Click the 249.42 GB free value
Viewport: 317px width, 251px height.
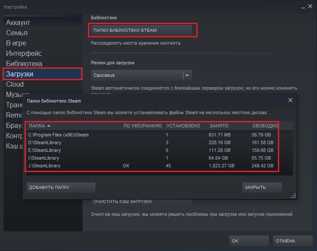point(262,166)
